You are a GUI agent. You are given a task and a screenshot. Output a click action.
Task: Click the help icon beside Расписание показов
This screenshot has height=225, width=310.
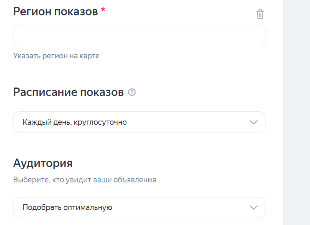coord(132,92)
